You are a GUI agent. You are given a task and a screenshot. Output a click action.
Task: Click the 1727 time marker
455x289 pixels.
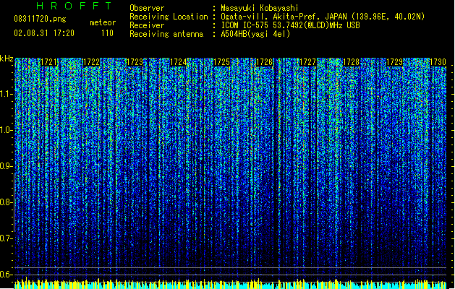[308, 62]
